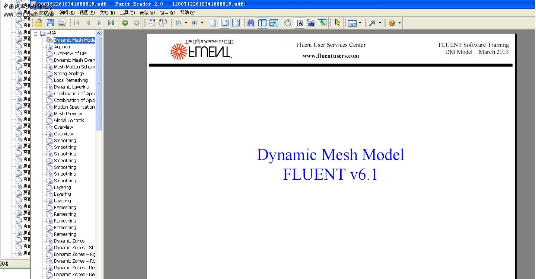Viewport: 536px width, 279px height.
Task: Open the 高级(A) menu
Action: [147, 13]
